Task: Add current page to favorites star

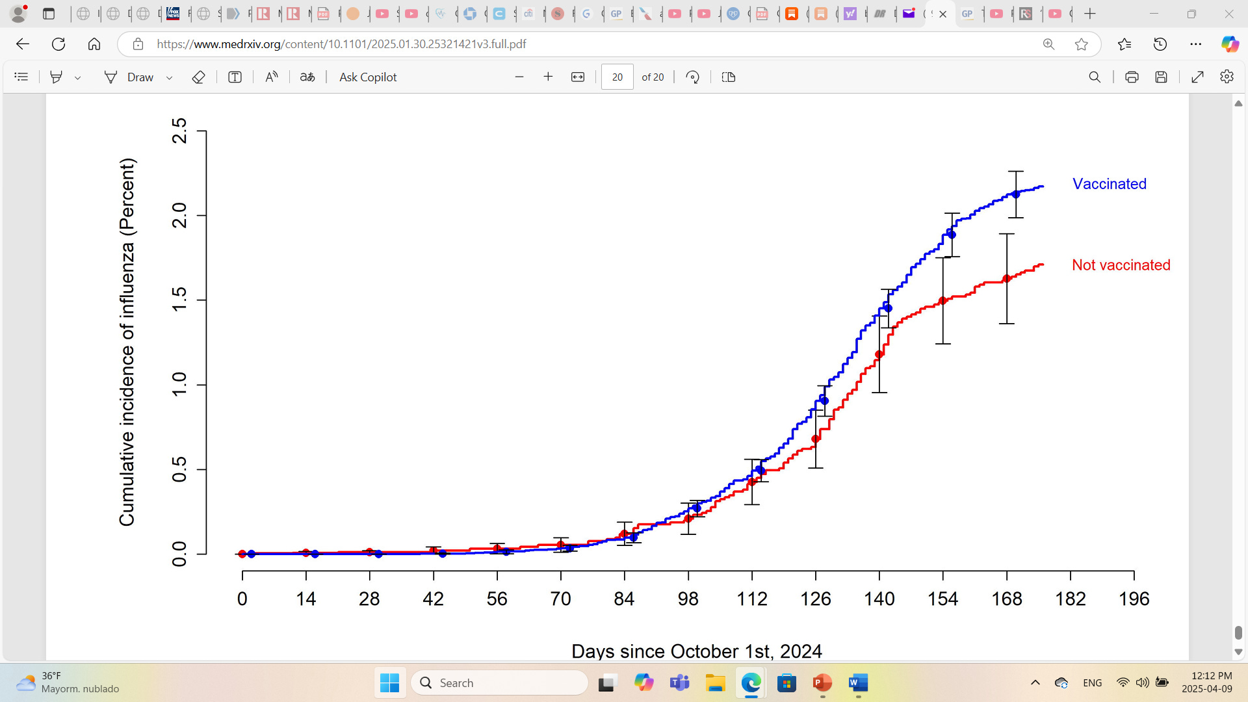Action: click(x=1081, y=44)
